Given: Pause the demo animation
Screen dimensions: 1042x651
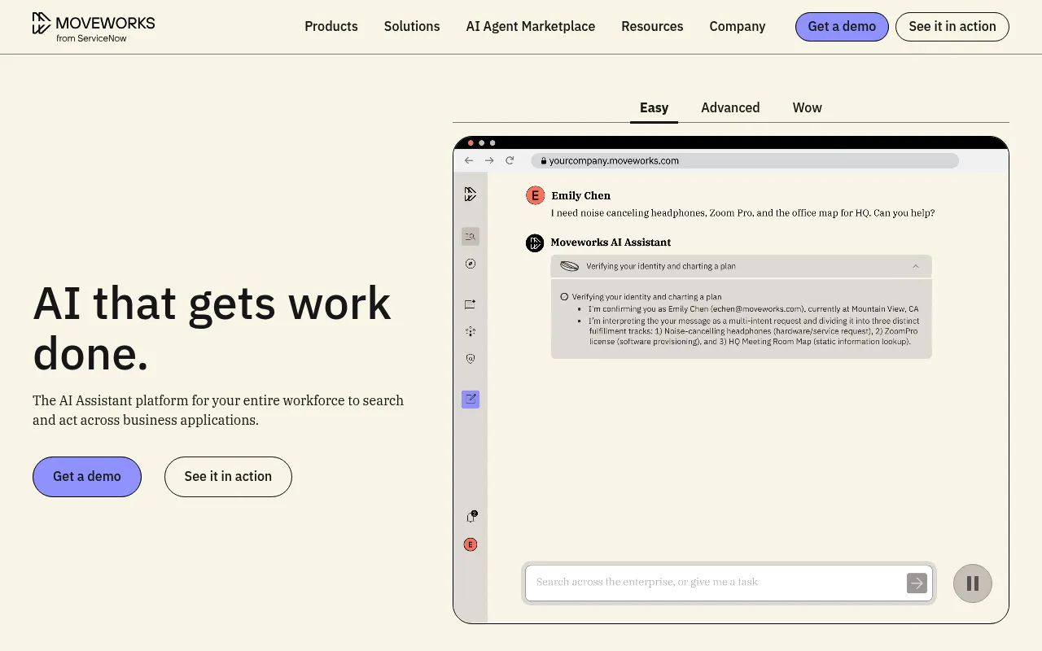Looking at the screenshot, I should (973, 583).
